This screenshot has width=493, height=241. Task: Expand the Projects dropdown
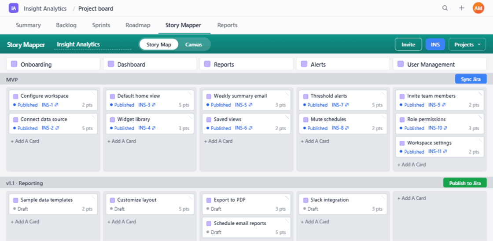[x=467, y=44]
